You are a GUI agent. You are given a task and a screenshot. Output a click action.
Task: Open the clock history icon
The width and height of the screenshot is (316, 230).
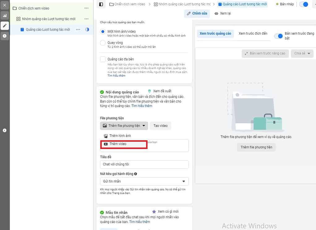point(4,36)
